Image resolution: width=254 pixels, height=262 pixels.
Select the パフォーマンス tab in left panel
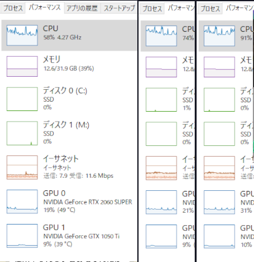[45, 7]
